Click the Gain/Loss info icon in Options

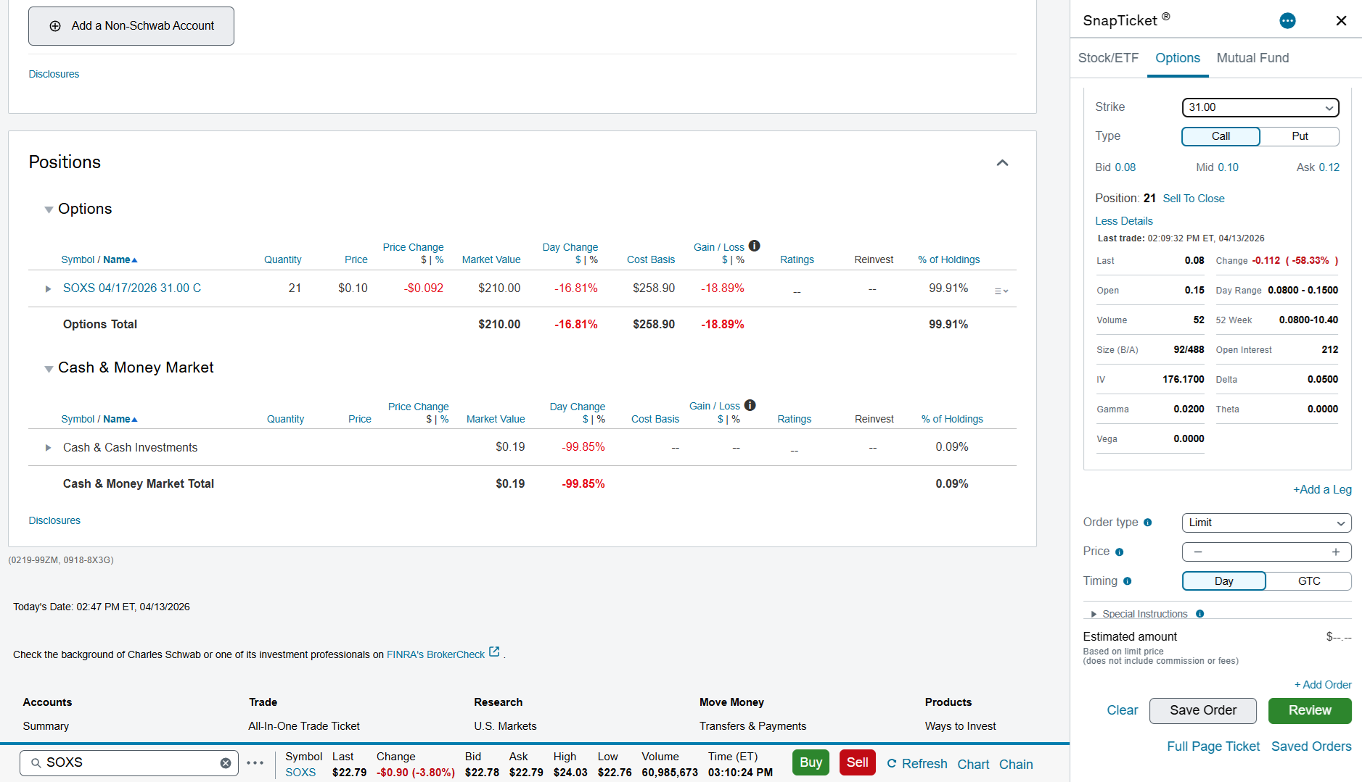pos(755,246)
